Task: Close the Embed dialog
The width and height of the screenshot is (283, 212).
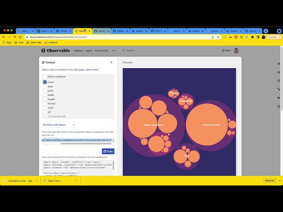Action: 111,62
